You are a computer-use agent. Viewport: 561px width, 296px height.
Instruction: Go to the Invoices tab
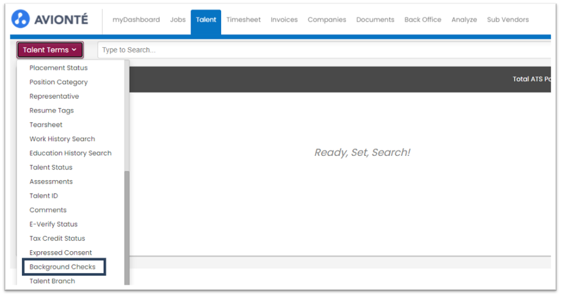284,19
